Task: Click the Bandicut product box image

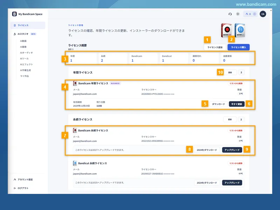Action: pos(240,30)
